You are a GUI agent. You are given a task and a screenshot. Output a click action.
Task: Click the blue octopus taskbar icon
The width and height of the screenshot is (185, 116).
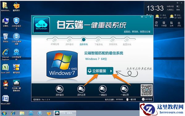click(x=31, y=113)
